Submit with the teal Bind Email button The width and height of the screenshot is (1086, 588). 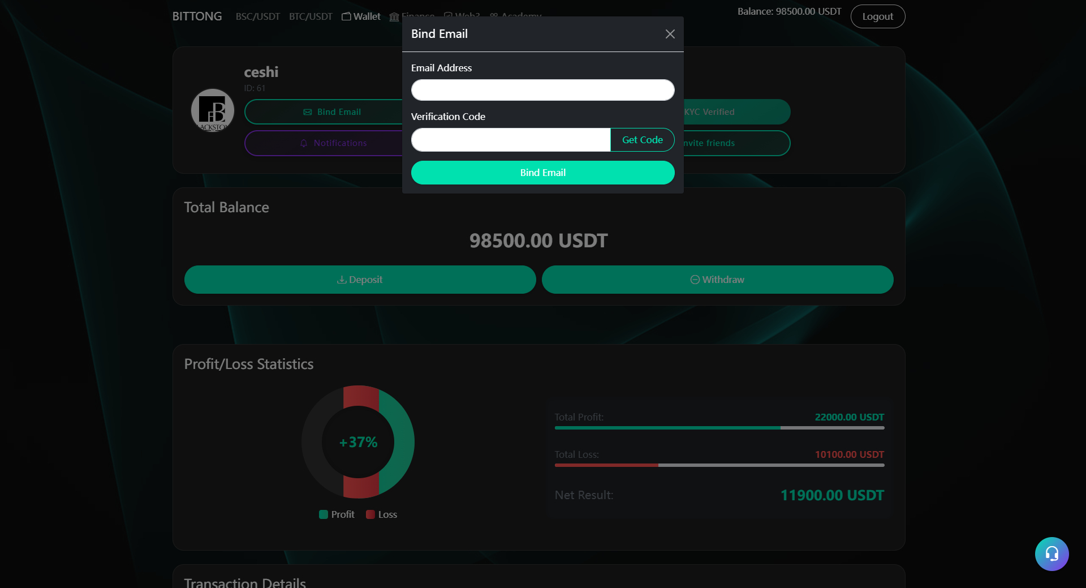pos(542,173)
